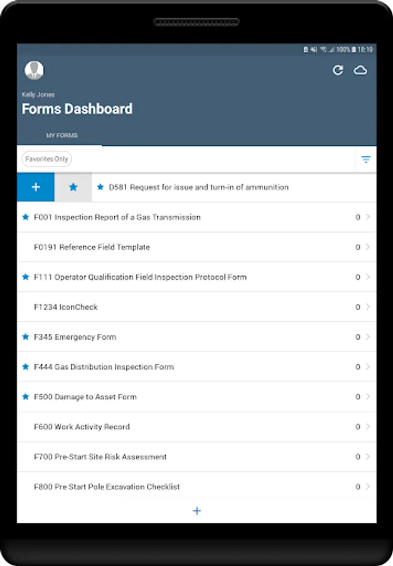393x566 pixels.
Task: Open D581 Request for issue ammunition form
Action: pyautogui.click(x=198, y=187)
